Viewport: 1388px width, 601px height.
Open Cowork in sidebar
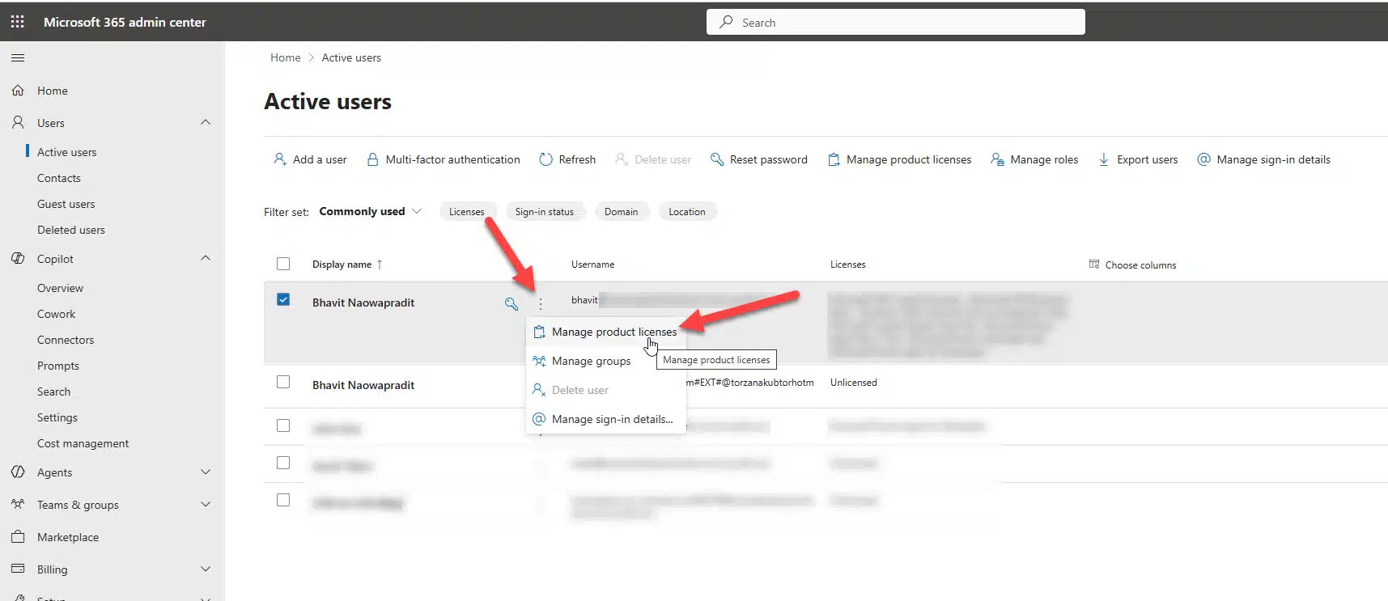[56, 314]
